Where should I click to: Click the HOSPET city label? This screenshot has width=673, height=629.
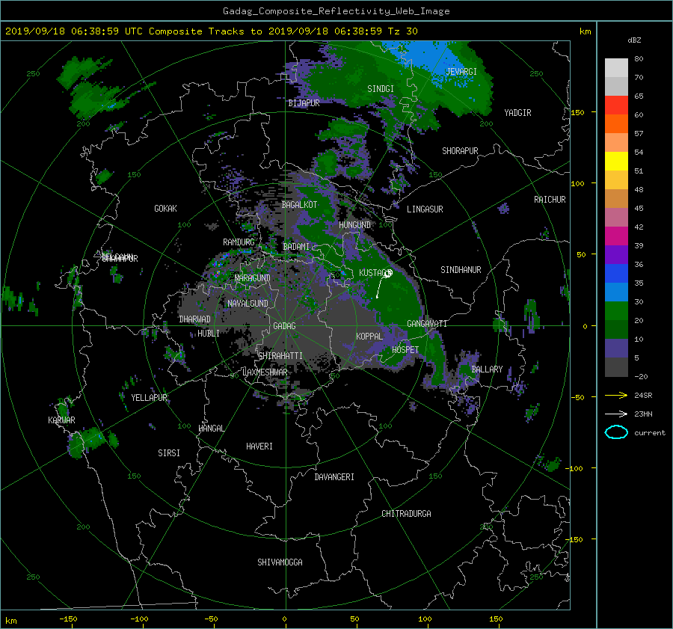pyautogui.click(x=405, y=350)
